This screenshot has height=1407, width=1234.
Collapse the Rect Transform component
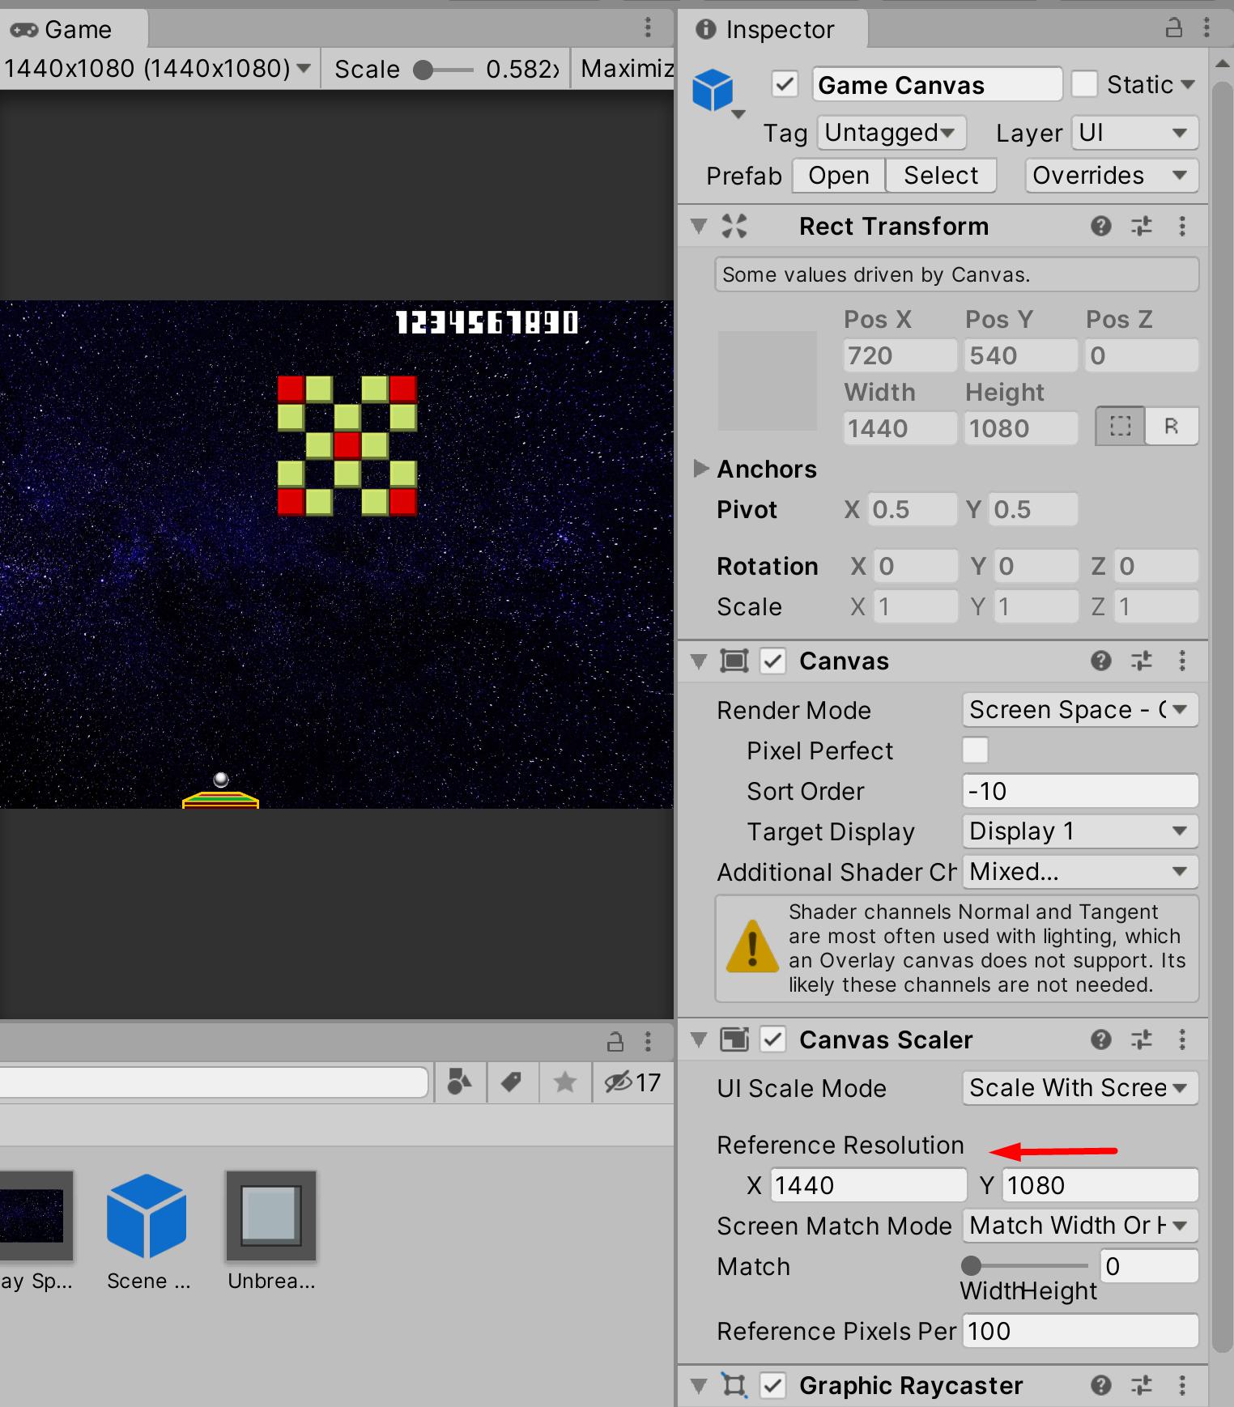699,226
